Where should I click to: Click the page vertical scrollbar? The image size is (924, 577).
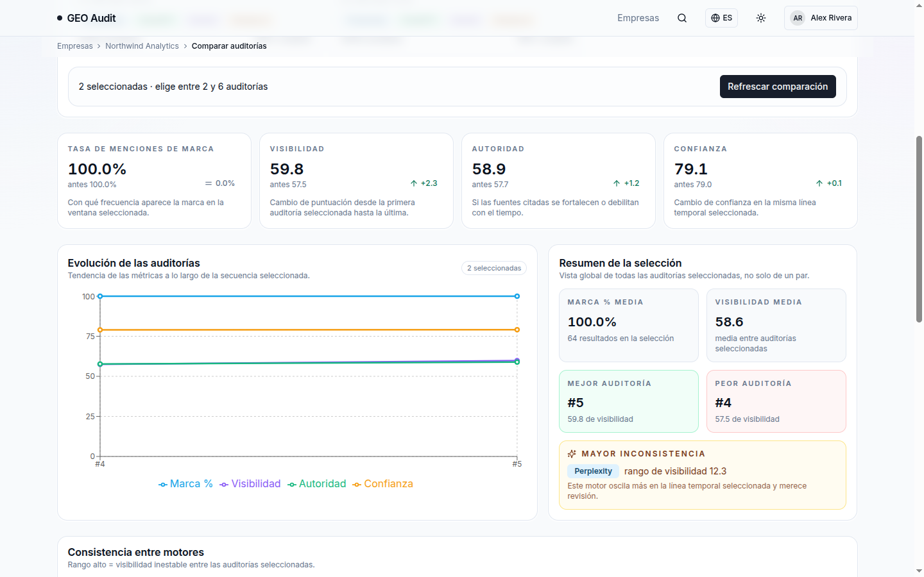click(919, 229)
